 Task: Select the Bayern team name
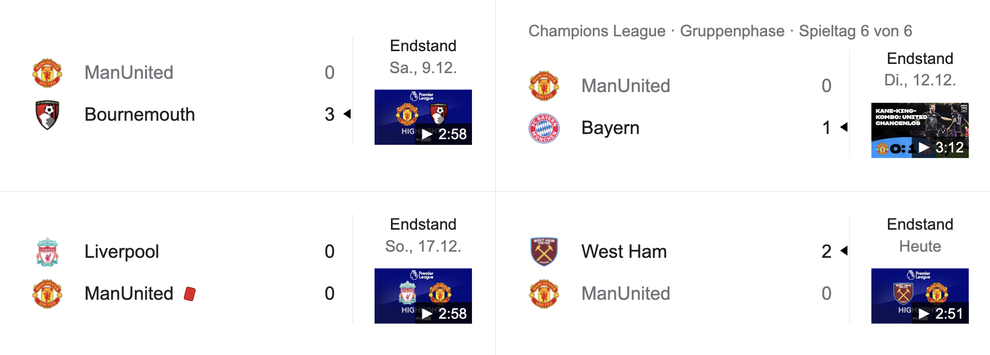(610, 128)
